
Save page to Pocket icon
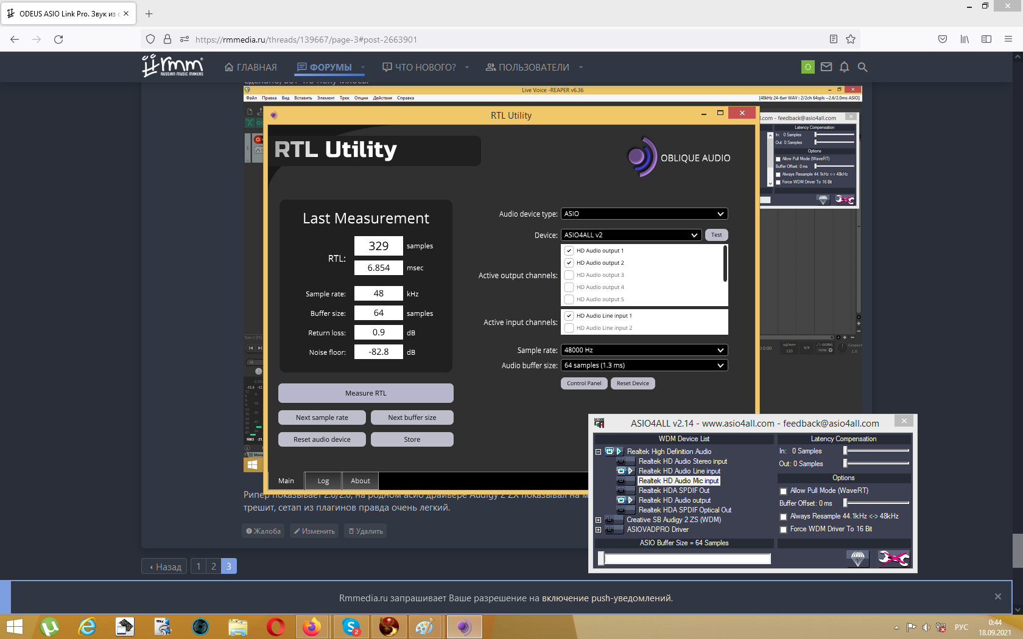pos(943,39)
